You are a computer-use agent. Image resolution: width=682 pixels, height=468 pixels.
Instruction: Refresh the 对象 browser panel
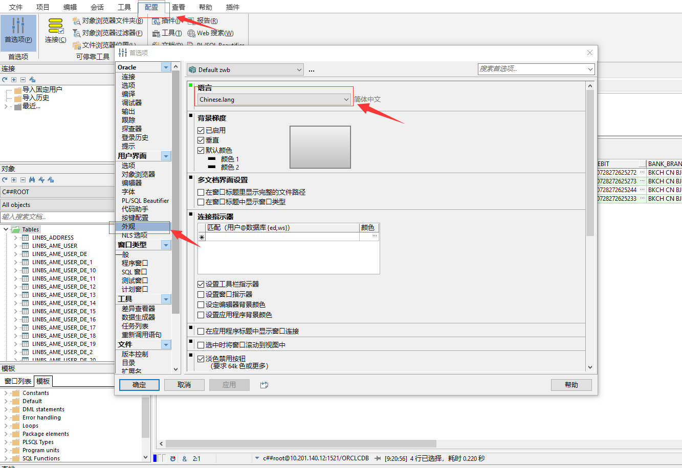click(x=5, y=180)
